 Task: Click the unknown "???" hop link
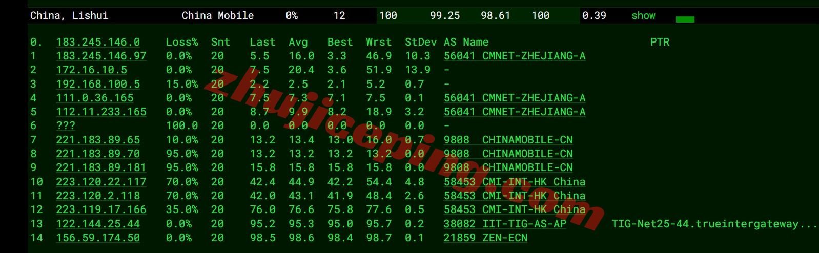coord(66,125)
